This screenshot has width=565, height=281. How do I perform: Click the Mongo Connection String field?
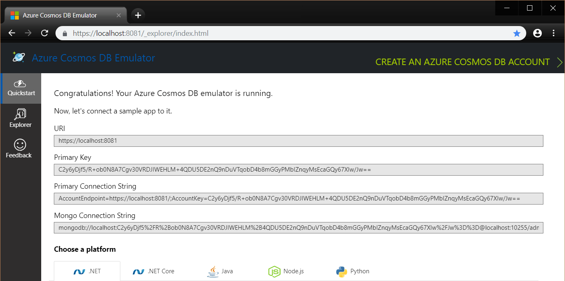(299, 228)
